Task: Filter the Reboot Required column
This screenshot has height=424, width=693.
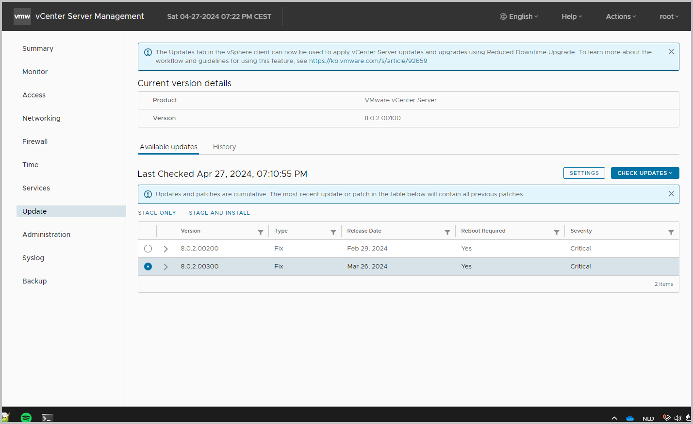Action: [557, 233]
